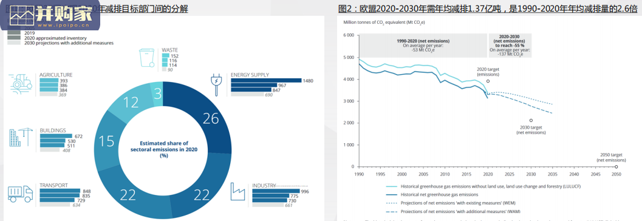Click the ENERGY SUPPLY heading
642x221 pixels.
coord(250,75)
